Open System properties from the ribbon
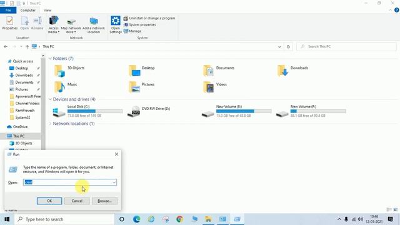Image resolution: width=400 pixels, height=225 pixels. tap(140, 25)
